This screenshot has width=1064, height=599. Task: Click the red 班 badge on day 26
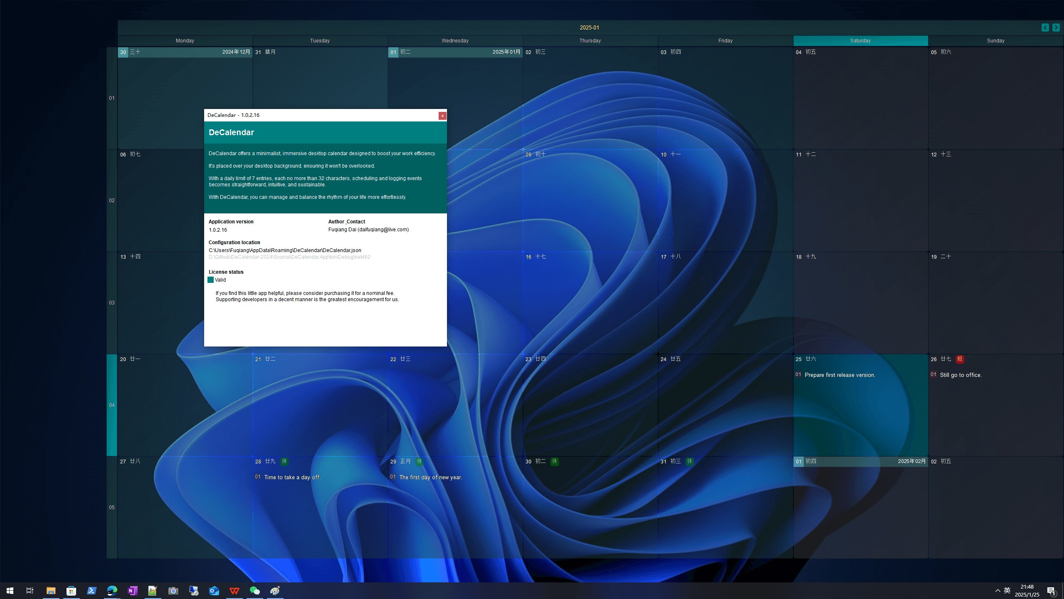(x=960, y=359)
